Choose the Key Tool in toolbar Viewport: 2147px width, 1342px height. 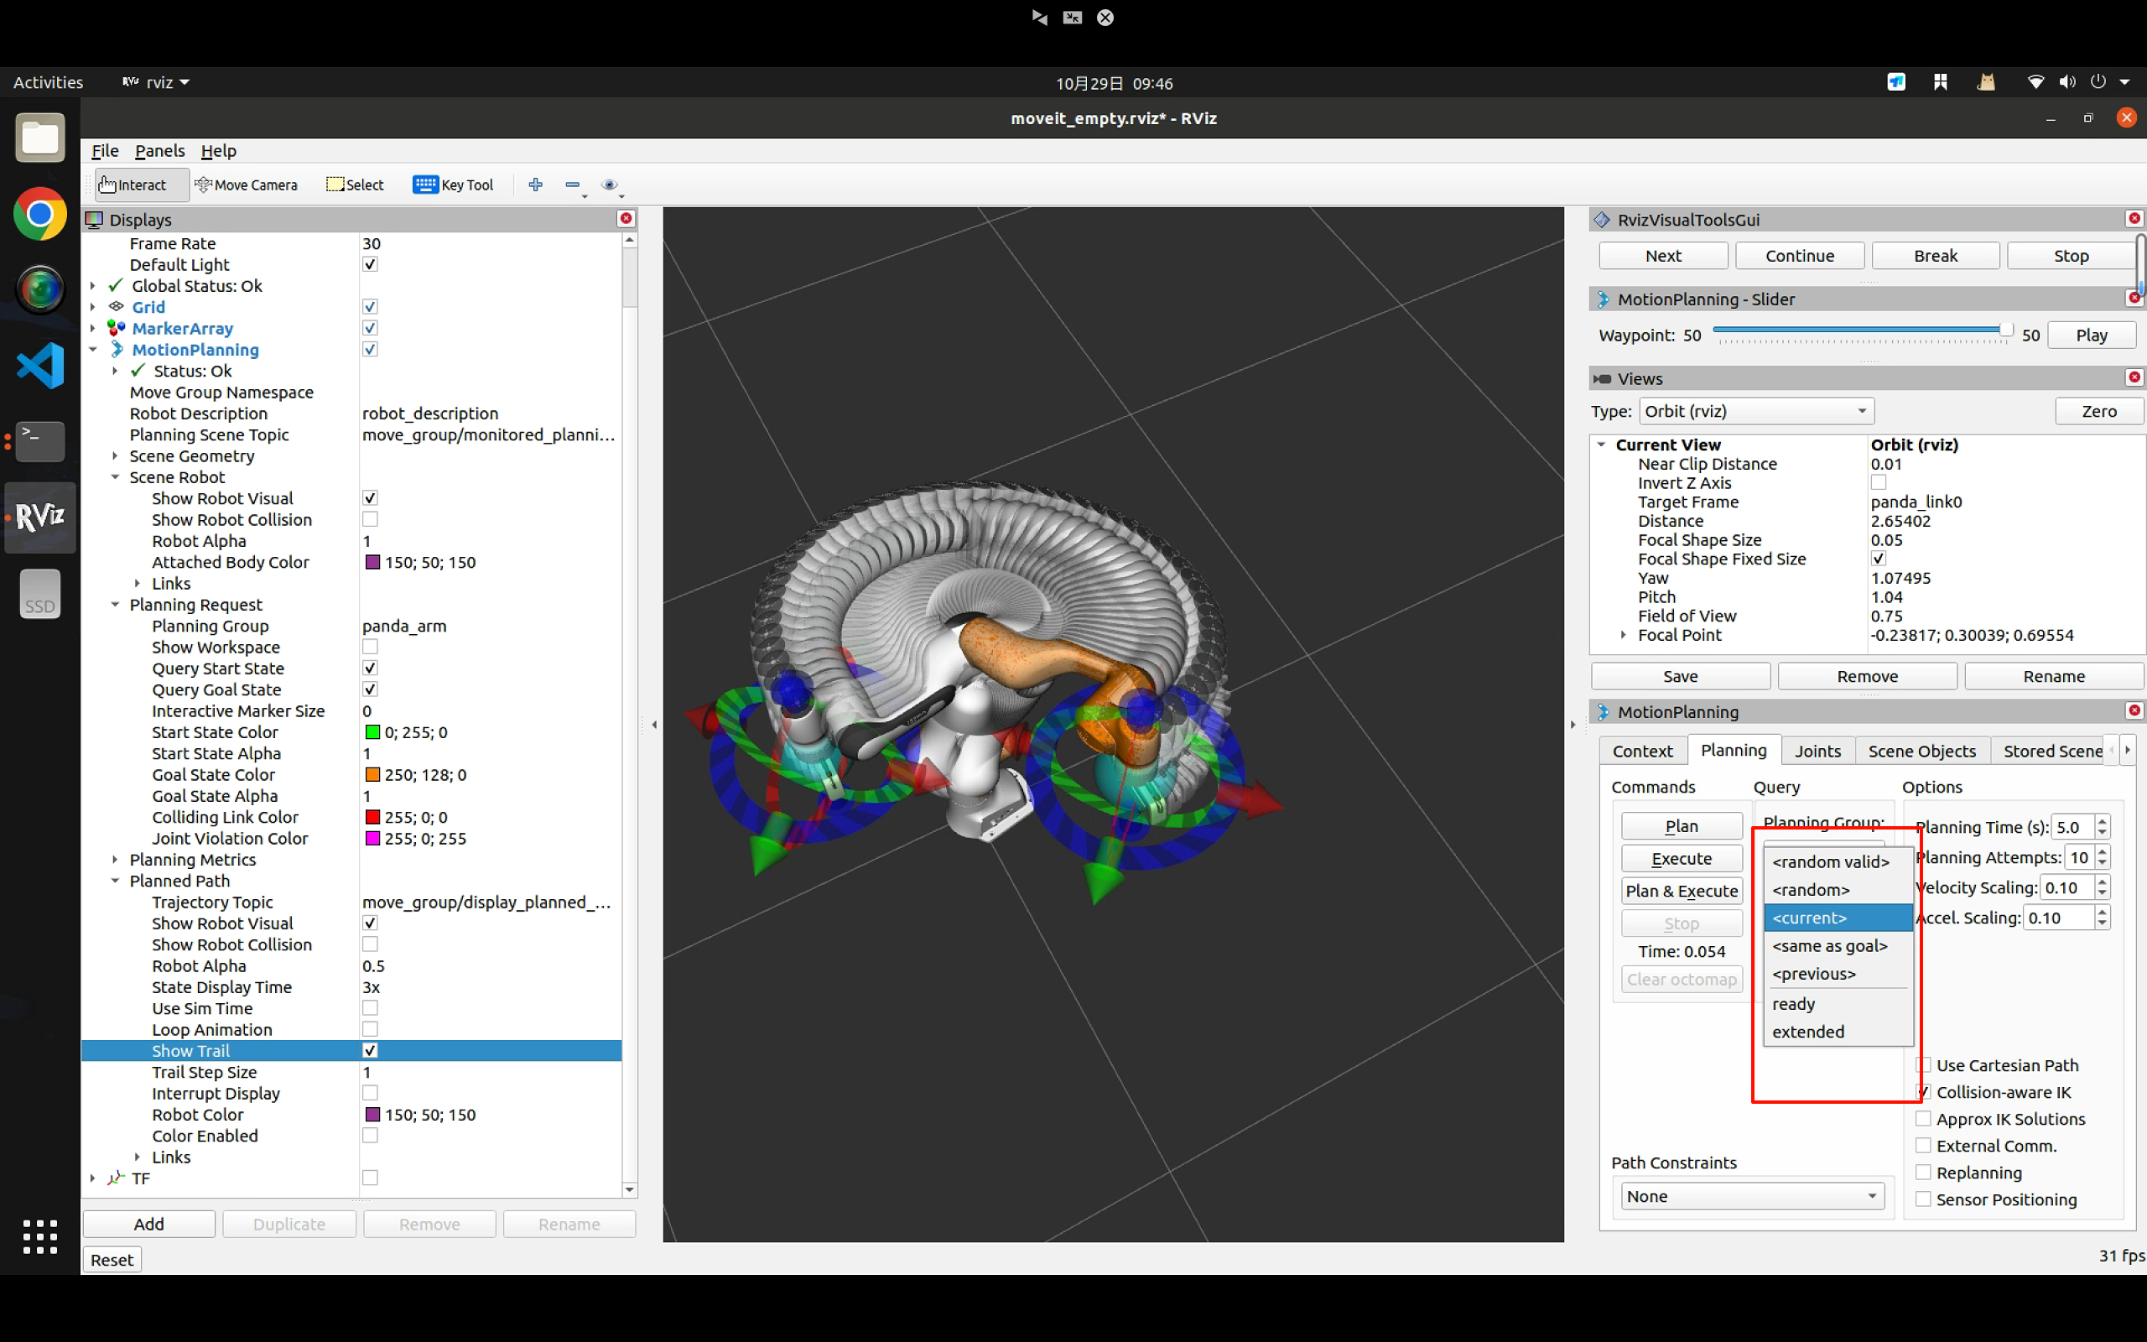pyautogui.click(x=454, y=185)
